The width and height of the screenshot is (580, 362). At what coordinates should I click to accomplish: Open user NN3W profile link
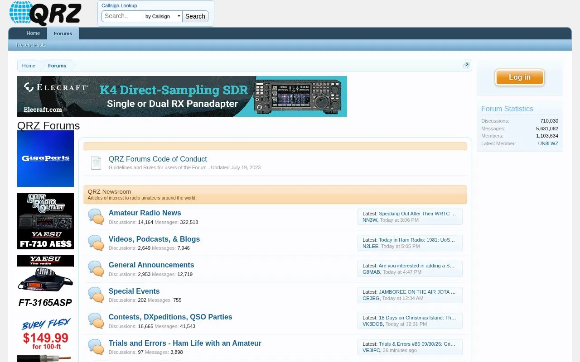pos(370,220)
